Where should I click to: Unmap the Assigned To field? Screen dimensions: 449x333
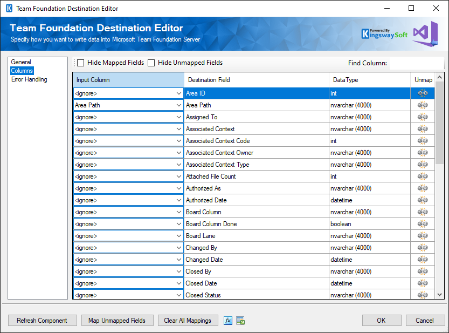coord(423,117)
